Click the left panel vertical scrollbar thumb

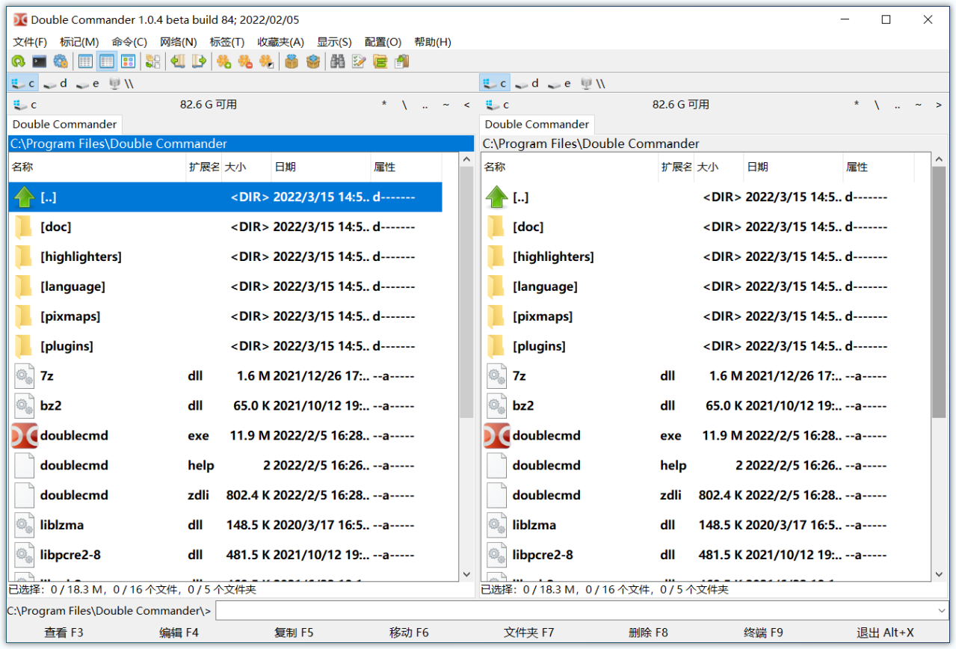pyautogui.click(x=466, y=292)
